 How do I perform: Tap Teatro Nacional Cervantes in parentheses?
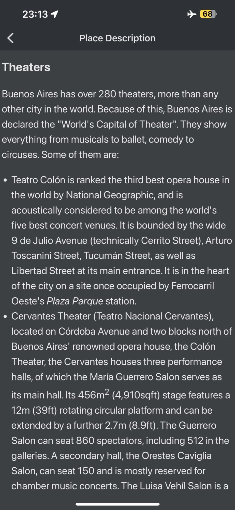coord(153,316)
